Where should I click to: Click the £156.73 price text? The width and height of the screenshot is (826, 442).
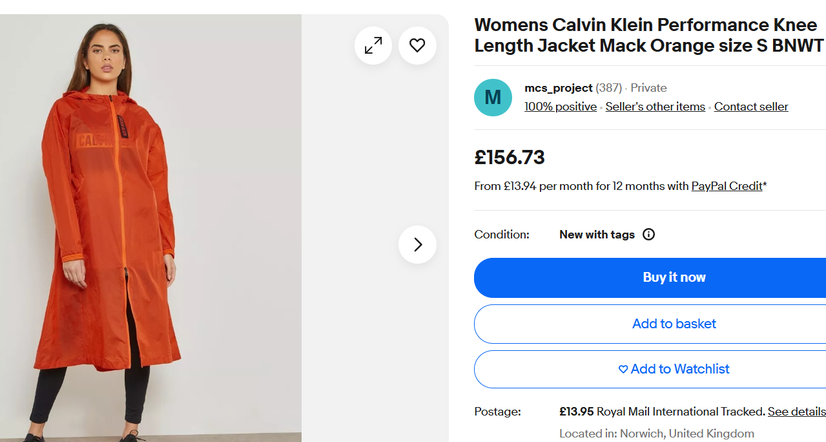[510, 157]
